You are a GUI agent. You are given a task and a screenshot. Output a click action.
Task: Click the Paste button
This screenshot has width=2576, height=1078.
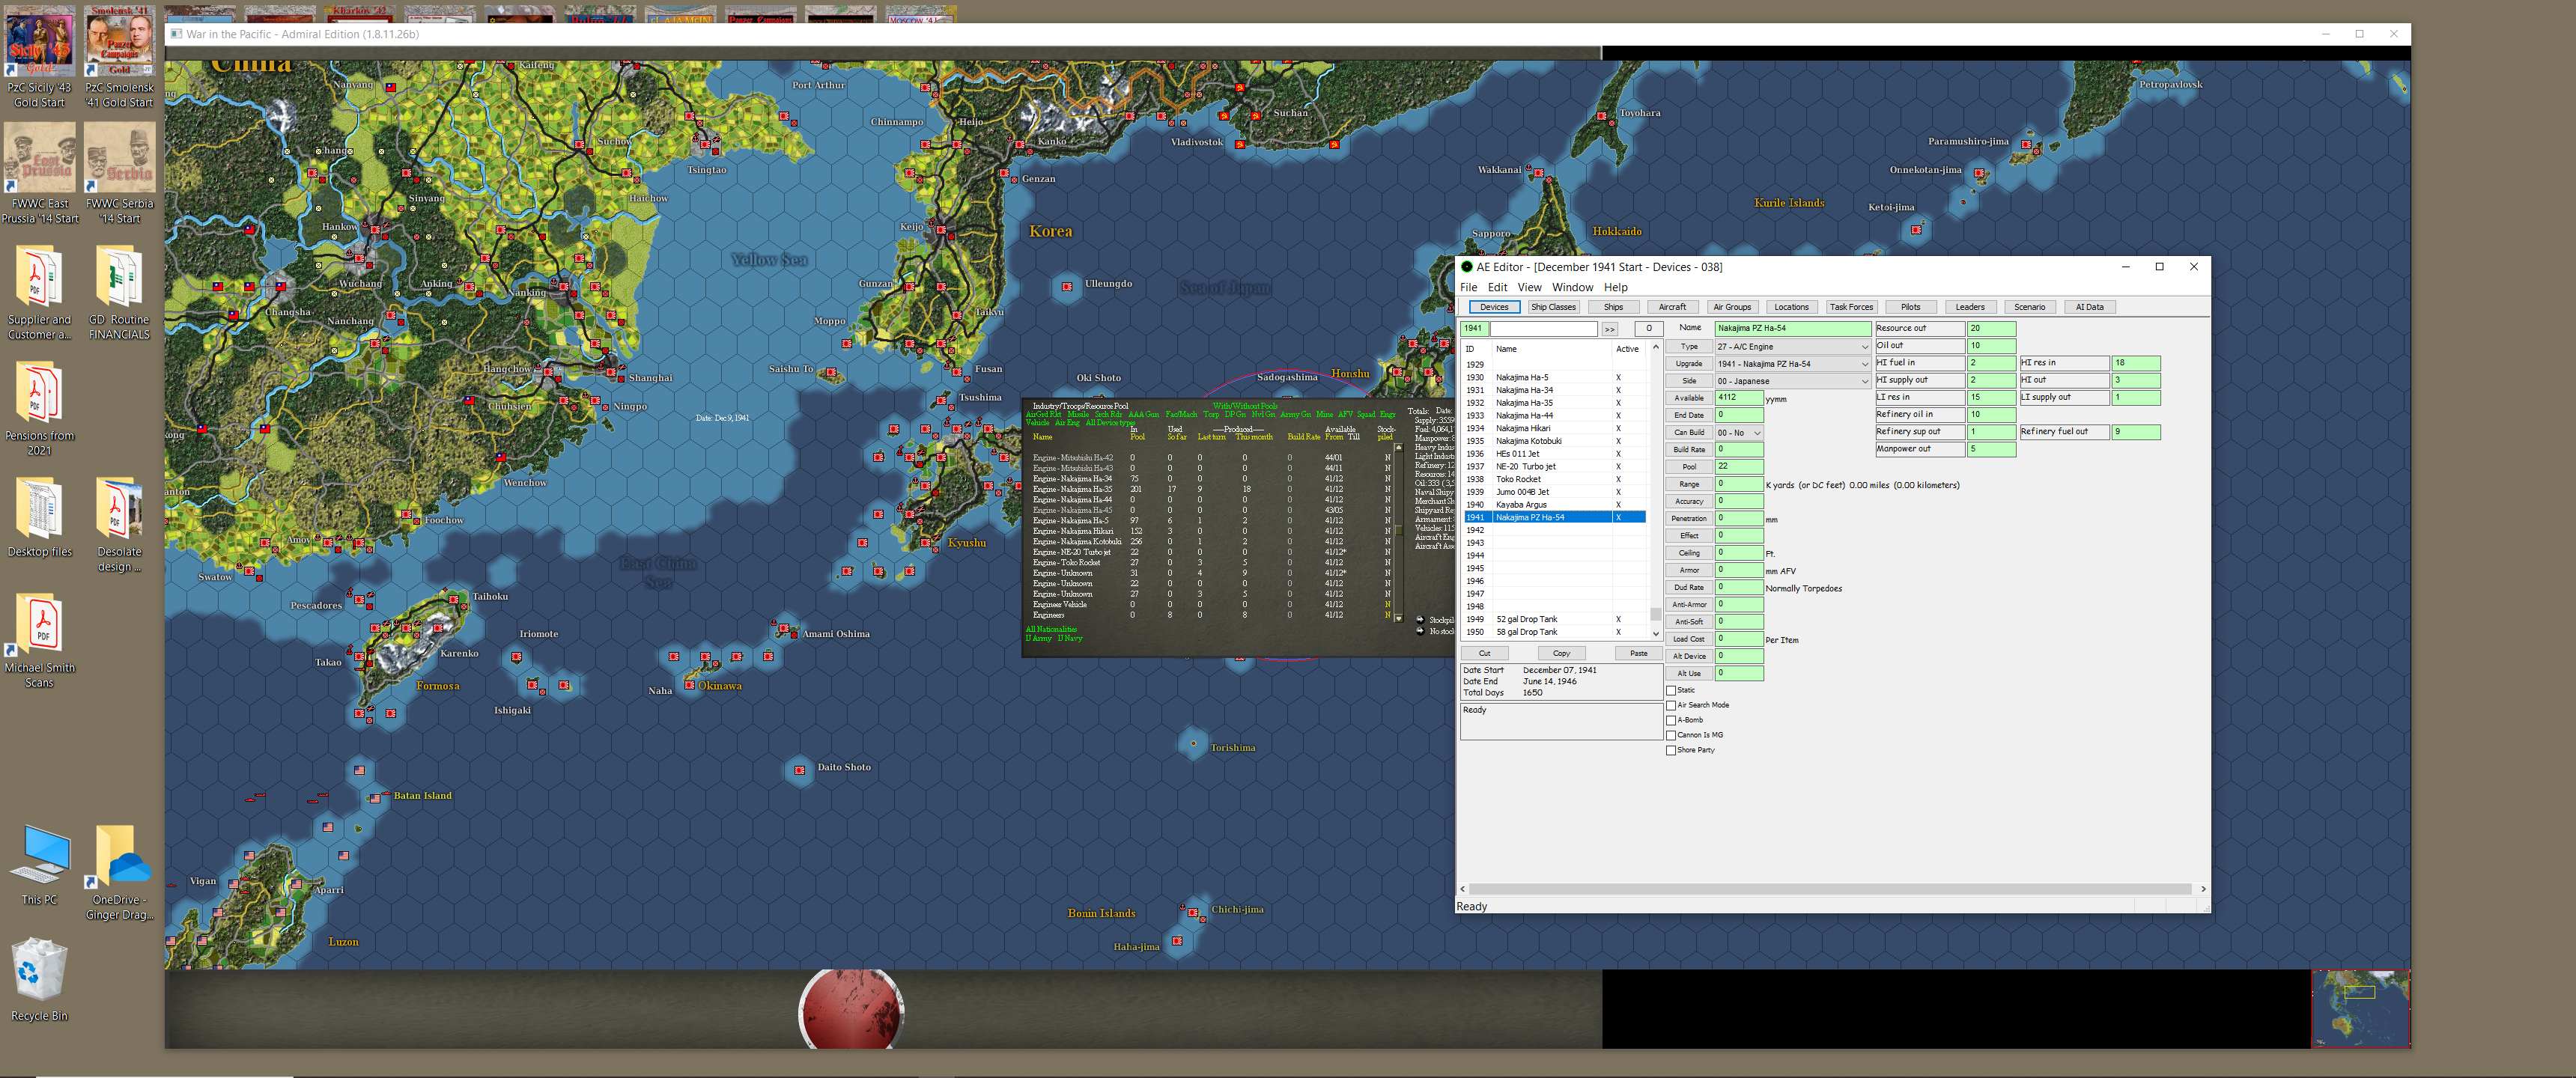[1638, 653]
